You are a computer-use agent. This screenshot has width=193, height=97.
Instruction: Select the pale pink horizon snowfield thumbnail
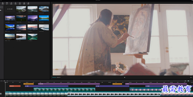[x=32, y=27]
